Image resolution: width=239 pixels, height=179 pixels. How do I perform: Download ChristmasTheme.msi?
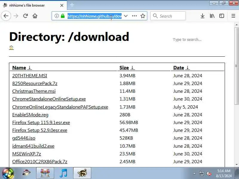[x=34, y=91]
